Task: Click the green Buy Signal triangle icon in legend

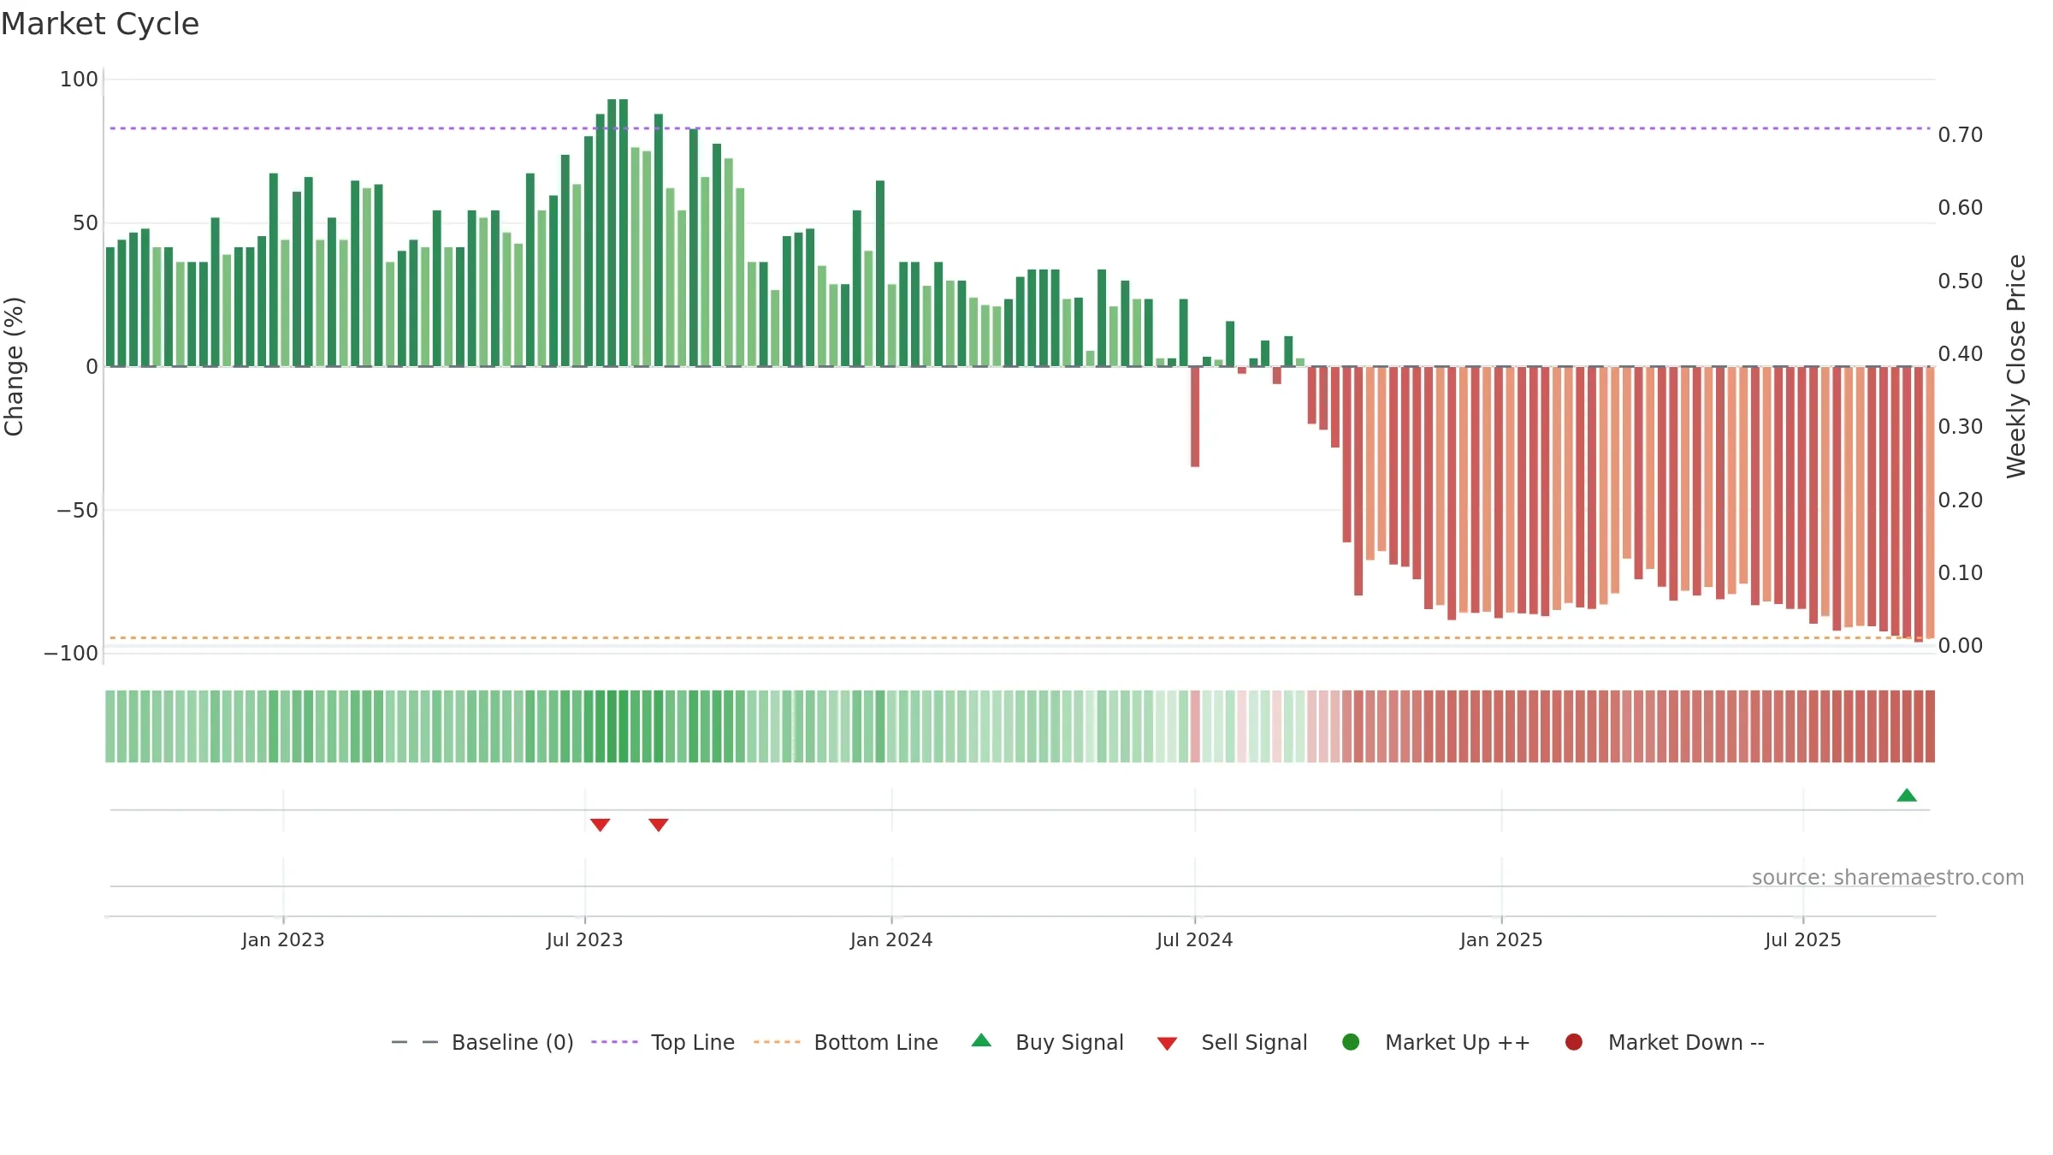Action: click(982, 1040)
